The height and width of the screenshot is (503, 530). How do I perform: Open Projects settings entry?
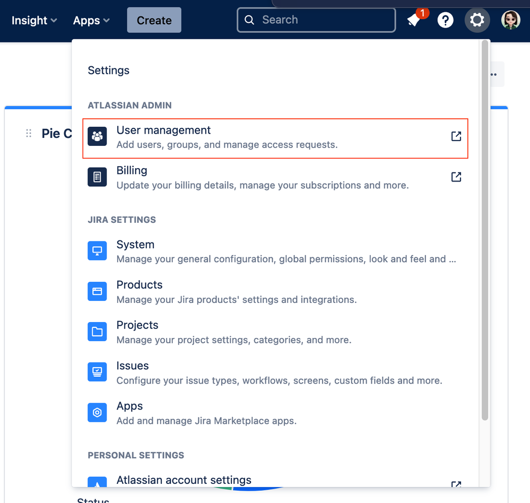(x=275, y=332)
